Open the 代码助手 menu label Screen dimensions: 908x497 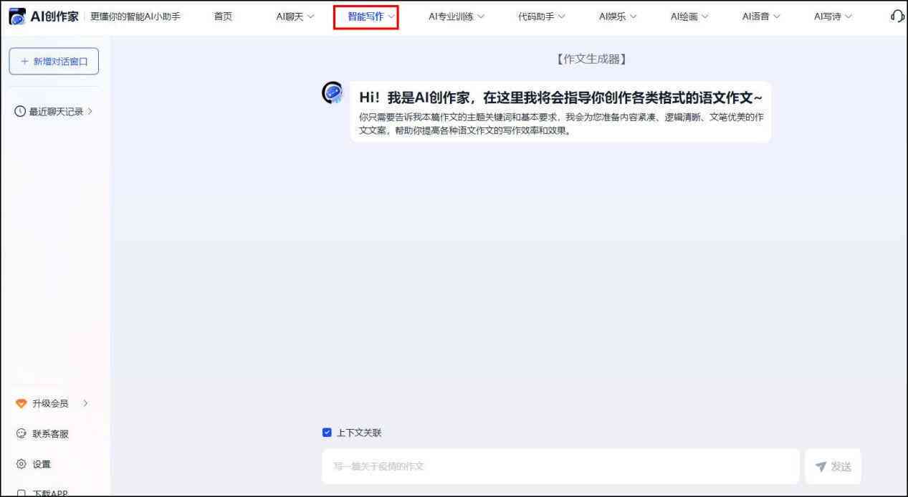coord(536,16)
